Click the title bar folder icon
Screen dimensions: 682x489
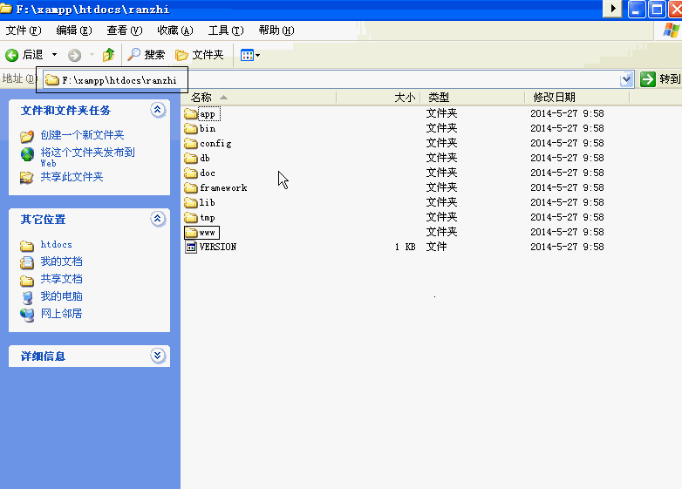(x=5, y=8)
